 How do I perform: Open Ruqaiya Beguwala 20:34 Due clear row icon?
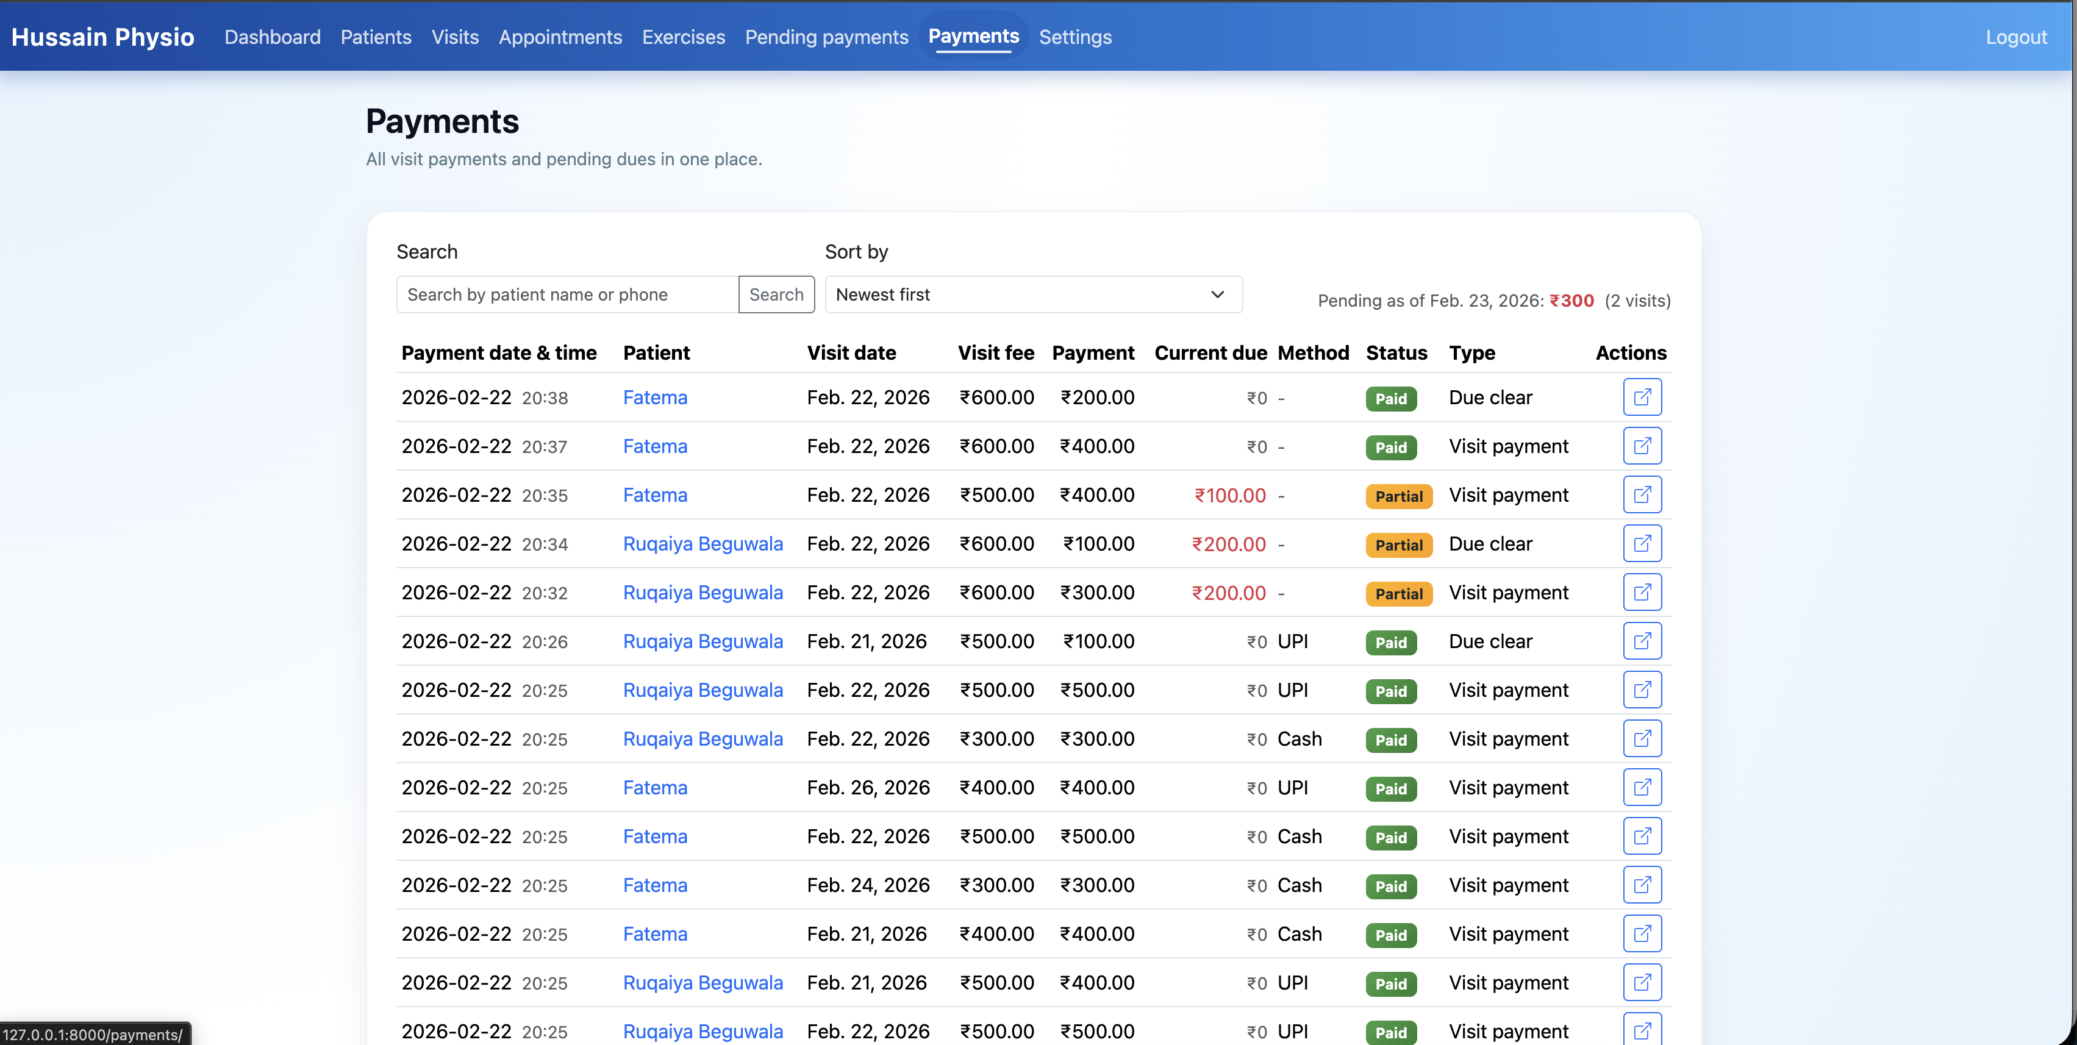(x=1642, y=543)
